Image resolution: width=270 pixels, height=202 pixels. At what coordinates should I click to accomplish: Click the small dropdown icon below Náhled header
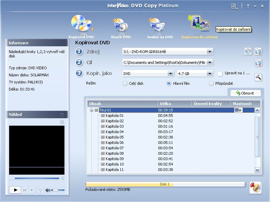coord(62,122)
